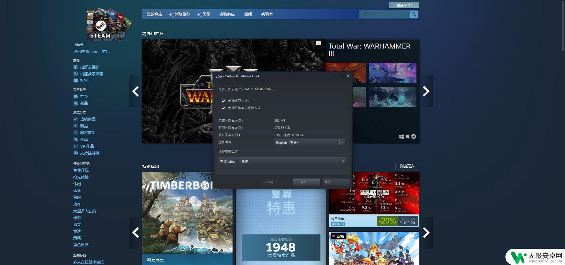Open the 免费开玩 genre link

81,170
